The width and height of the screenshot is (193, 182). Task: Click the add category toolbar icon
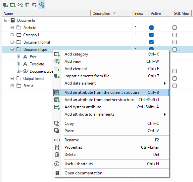pyautogui.click(x=13, y=5)
